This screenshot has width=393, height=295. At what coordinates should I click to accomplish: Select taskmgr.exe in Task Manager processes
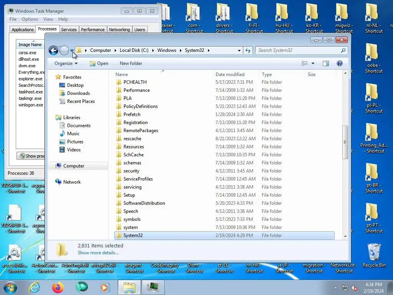pyautogui.click(x=30, y=98)
